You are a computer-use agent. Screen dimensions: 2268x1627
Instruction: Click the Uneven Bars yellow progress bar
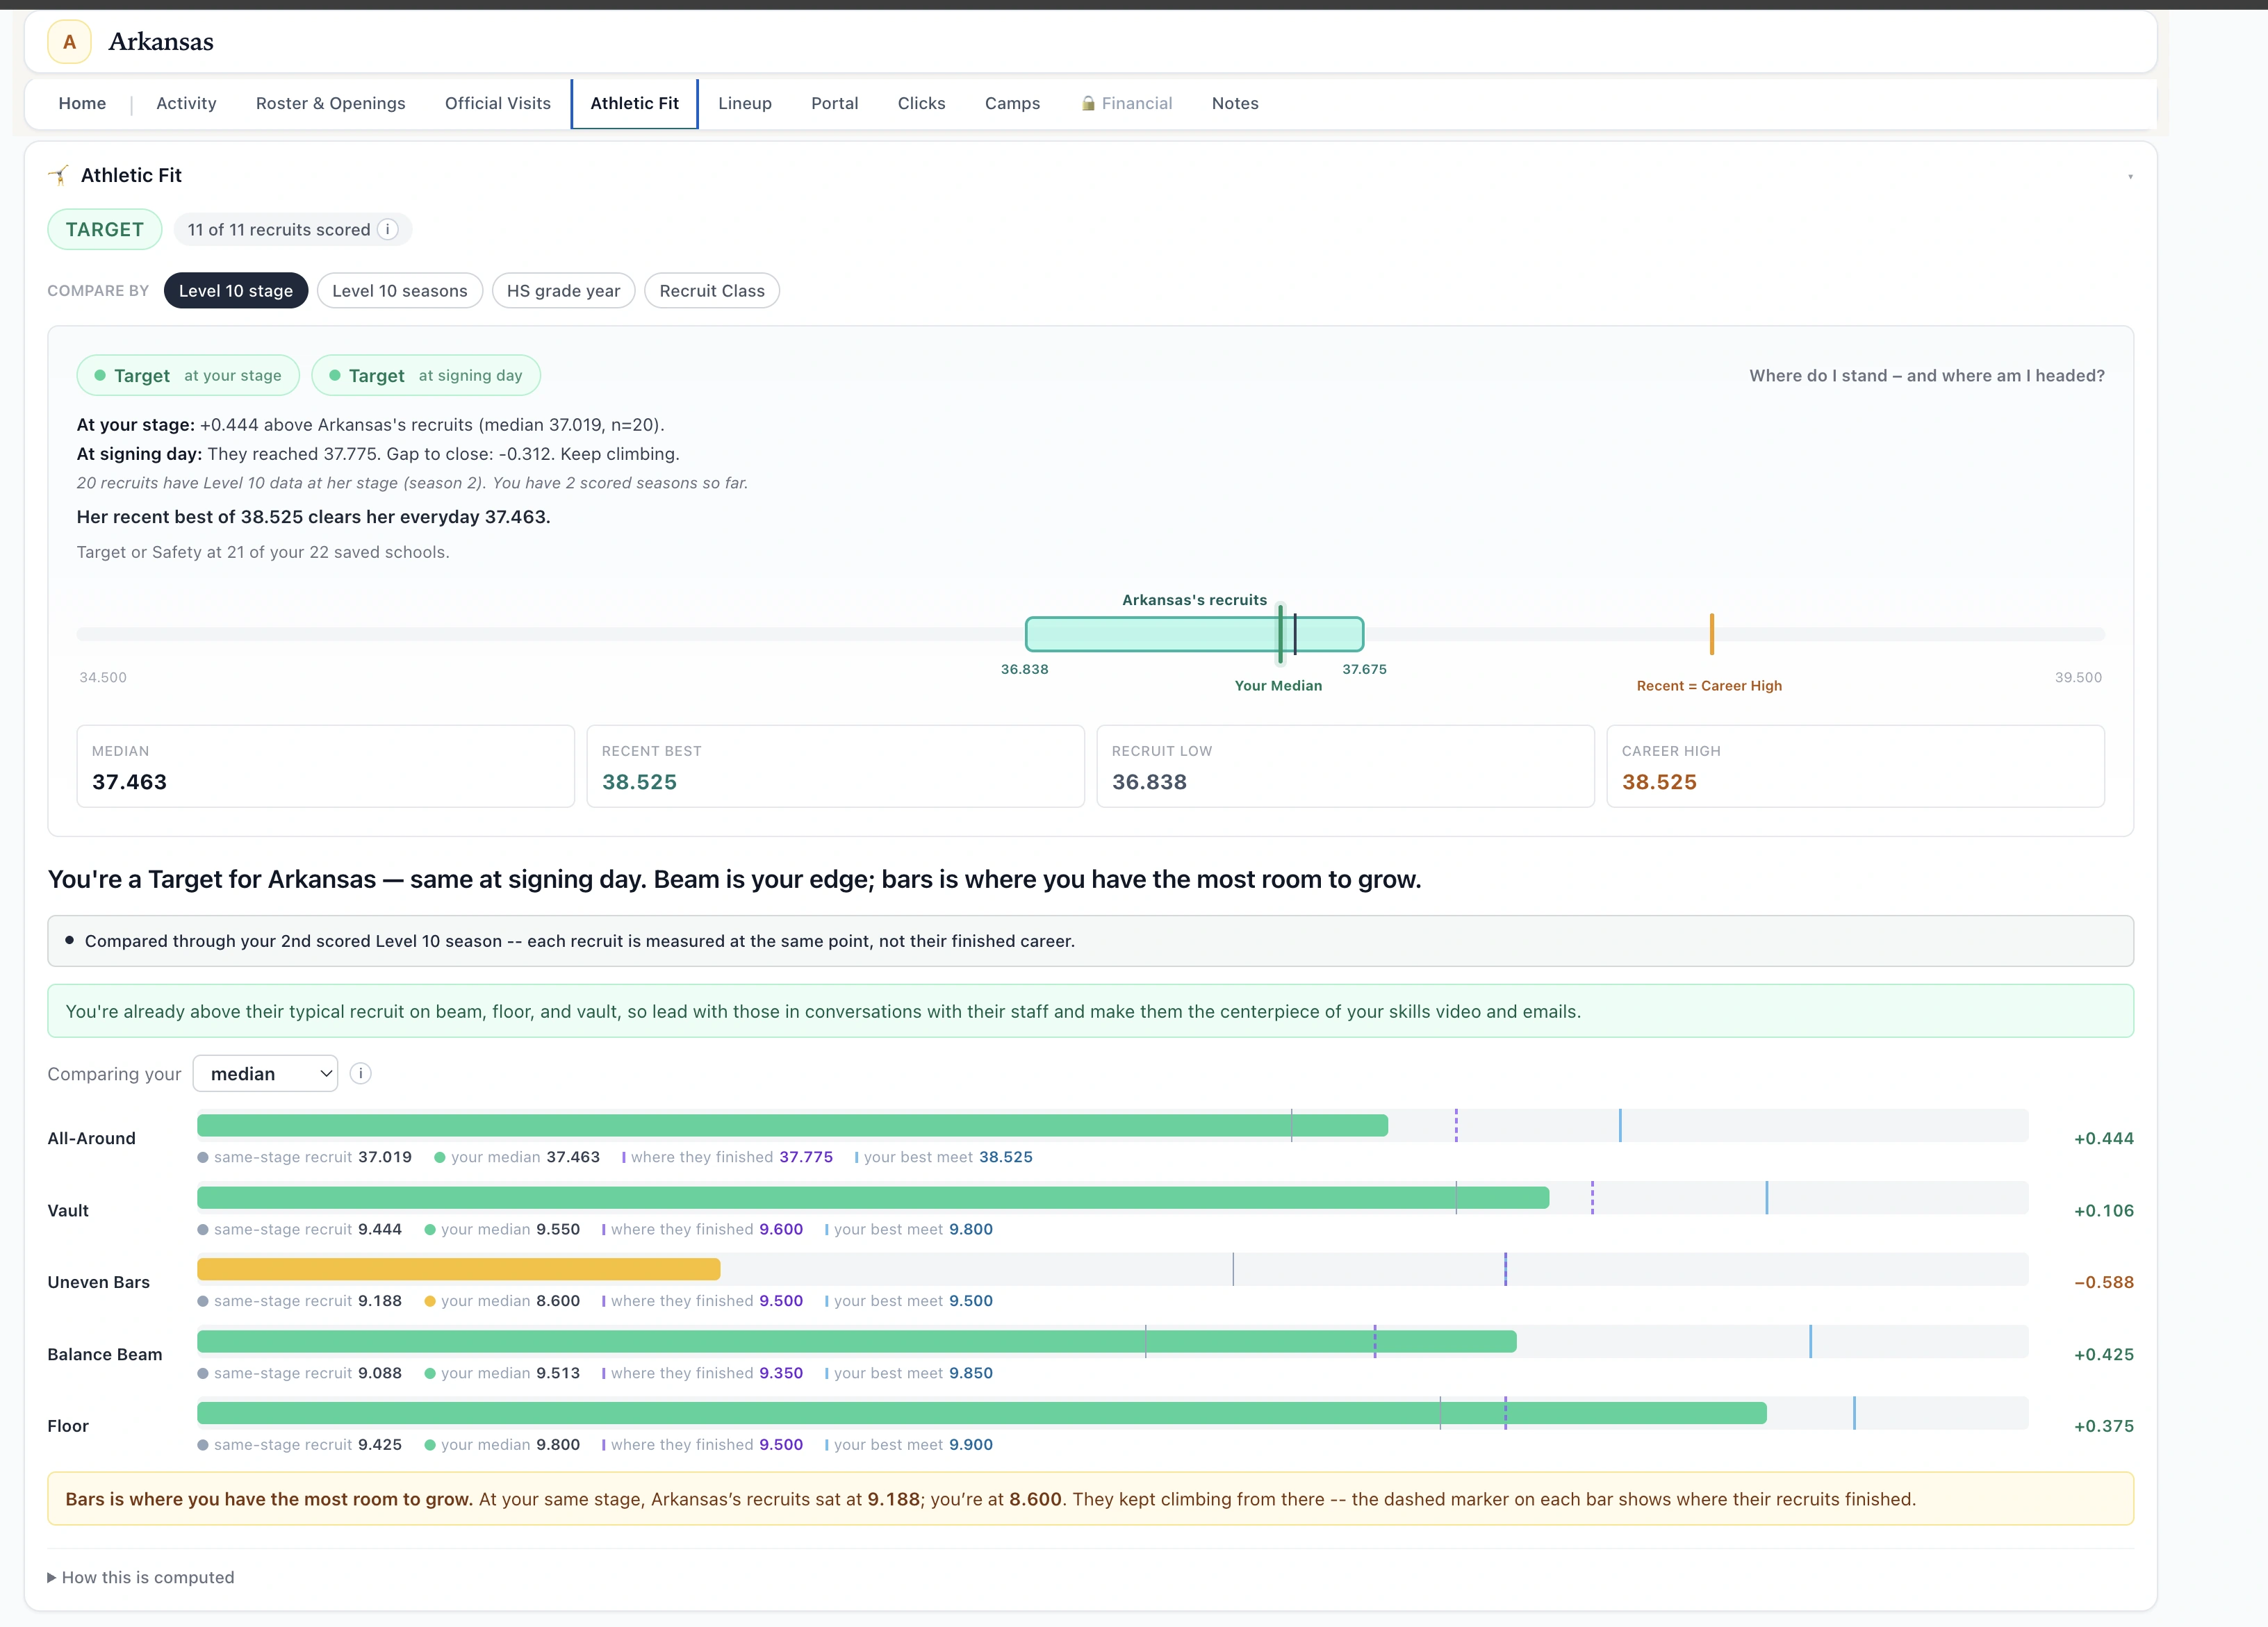click(x=459, y=1270)
